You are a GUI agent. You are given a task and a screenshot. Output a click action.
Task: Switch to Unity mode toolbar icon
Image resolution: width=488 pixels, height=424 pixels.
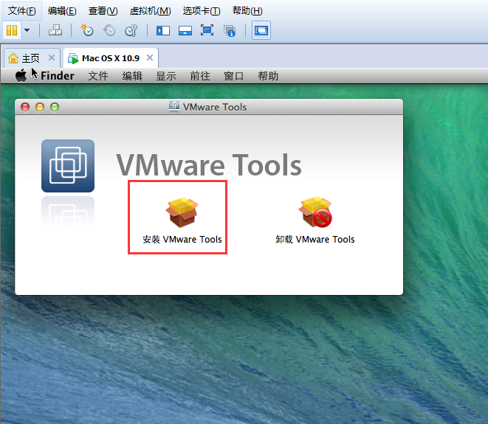(x=230, y=31)
